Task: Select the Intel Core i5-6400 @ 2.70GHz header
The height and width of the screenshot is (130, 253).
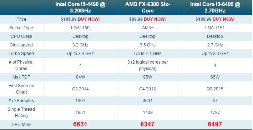Action: [215, 7]
